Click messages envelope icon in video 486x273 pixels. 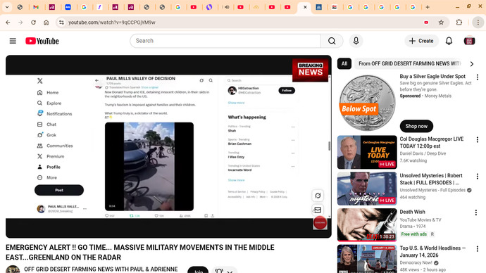pos(318,210)
